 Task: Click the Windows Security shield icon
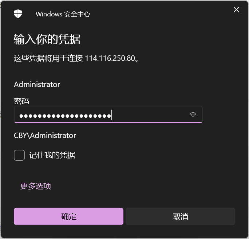(x=18, y=14)
